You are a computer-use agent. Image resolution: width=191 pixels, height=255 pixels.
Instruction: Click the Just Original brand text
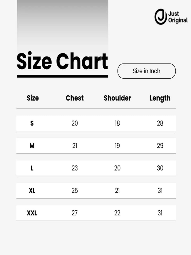pyautogui.click(x=178, y=17)
